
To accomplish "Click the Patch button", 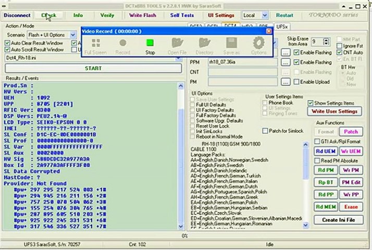I will (x=351, y=132).
